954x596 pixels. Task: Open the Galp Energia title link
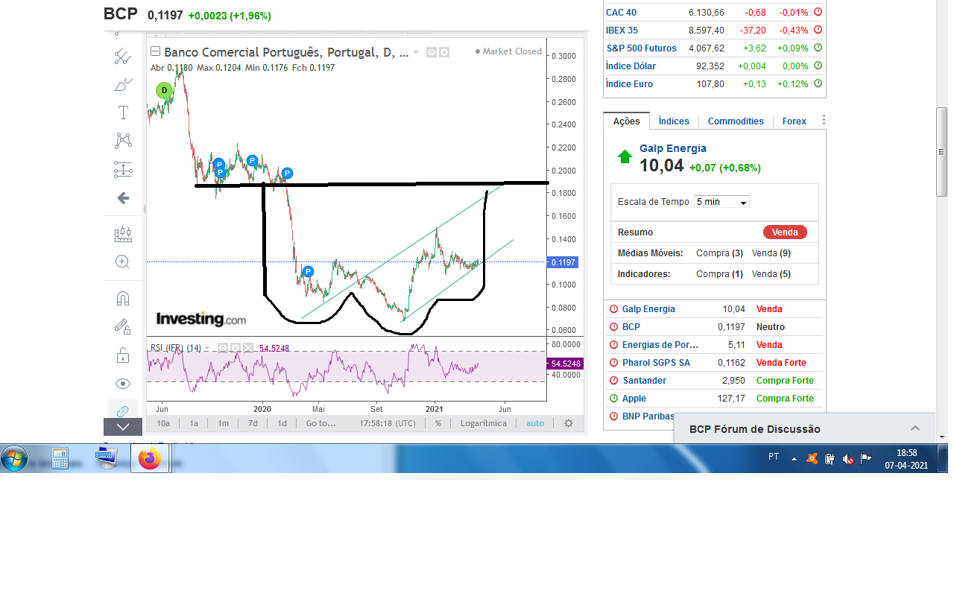pyautogui.click(x=673, y=148)
